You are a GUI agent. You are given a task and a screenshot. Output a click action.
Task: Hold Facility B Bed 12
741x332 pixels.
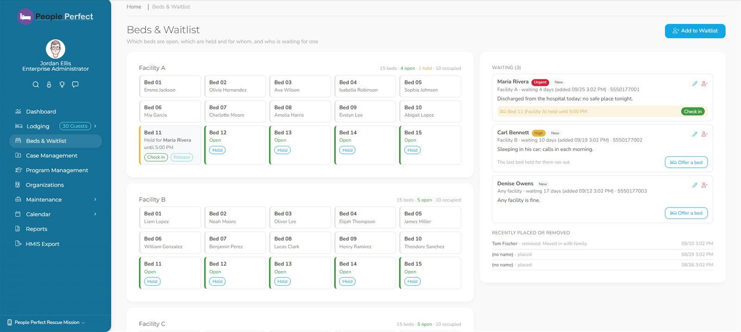217,282
